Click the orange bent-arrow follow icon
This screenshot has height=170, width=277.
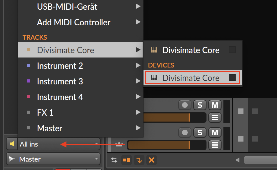[x=139, y=160]
